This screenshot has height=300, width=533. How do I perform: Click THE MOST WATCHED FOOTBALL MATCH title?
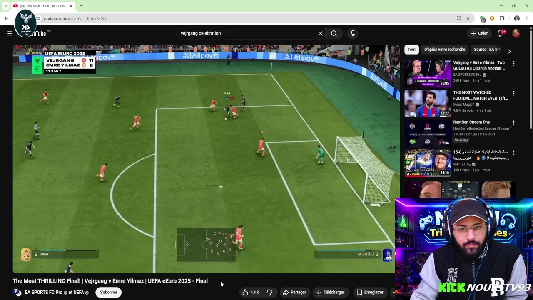pyautogui.click(x=480, y=95)
